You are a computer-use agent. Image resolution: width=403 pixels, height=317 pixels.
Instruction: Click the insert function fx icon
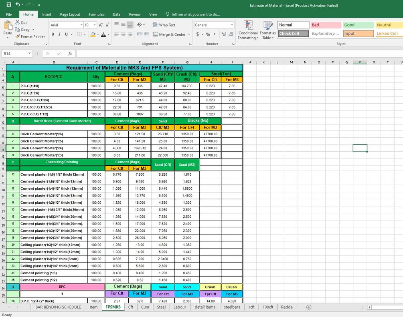coord(70,53)
